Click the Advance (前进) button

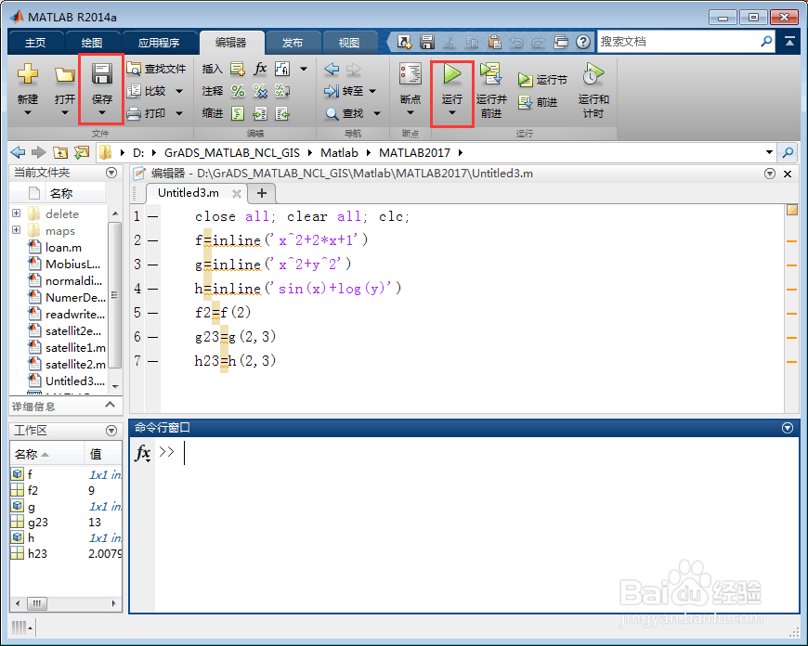click(538, 102)
